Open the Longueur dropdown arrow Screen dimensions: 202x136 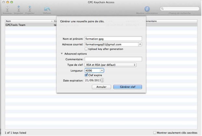click(x=102, y=70)
